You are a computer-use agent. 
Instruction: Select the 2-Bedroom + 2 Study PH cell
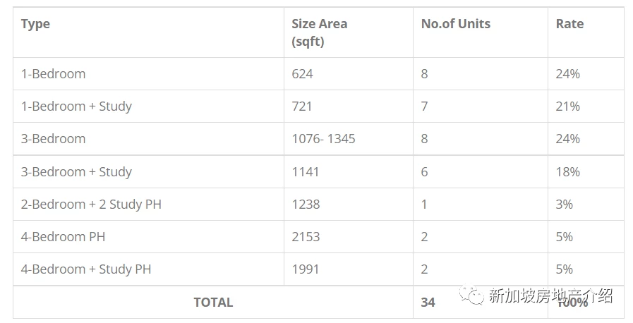(91, 205)
